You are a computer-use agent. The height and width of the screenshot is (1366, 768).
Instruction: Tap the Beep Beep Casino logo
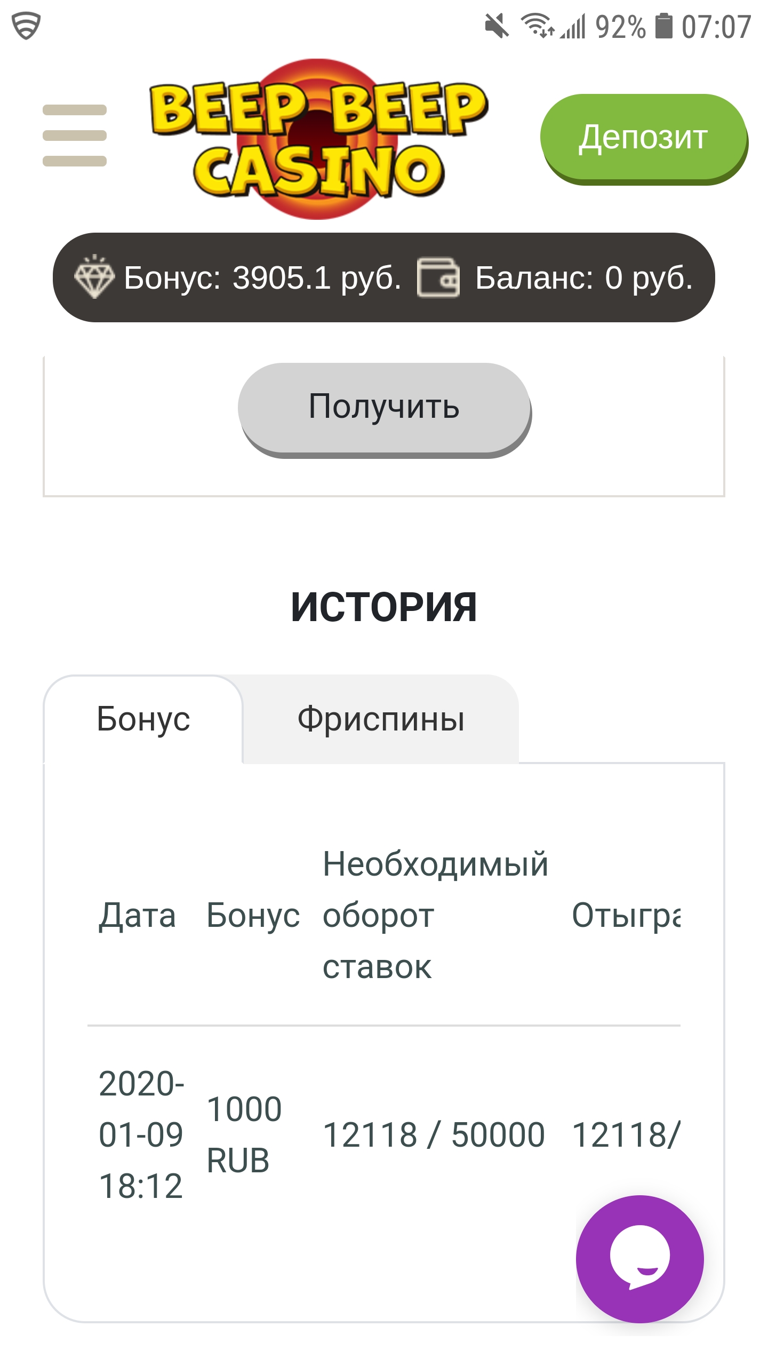319,139
